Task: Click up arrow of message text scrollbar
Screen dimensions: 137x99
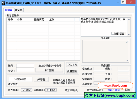Action: pyautogui.click(x=129, y=19)
